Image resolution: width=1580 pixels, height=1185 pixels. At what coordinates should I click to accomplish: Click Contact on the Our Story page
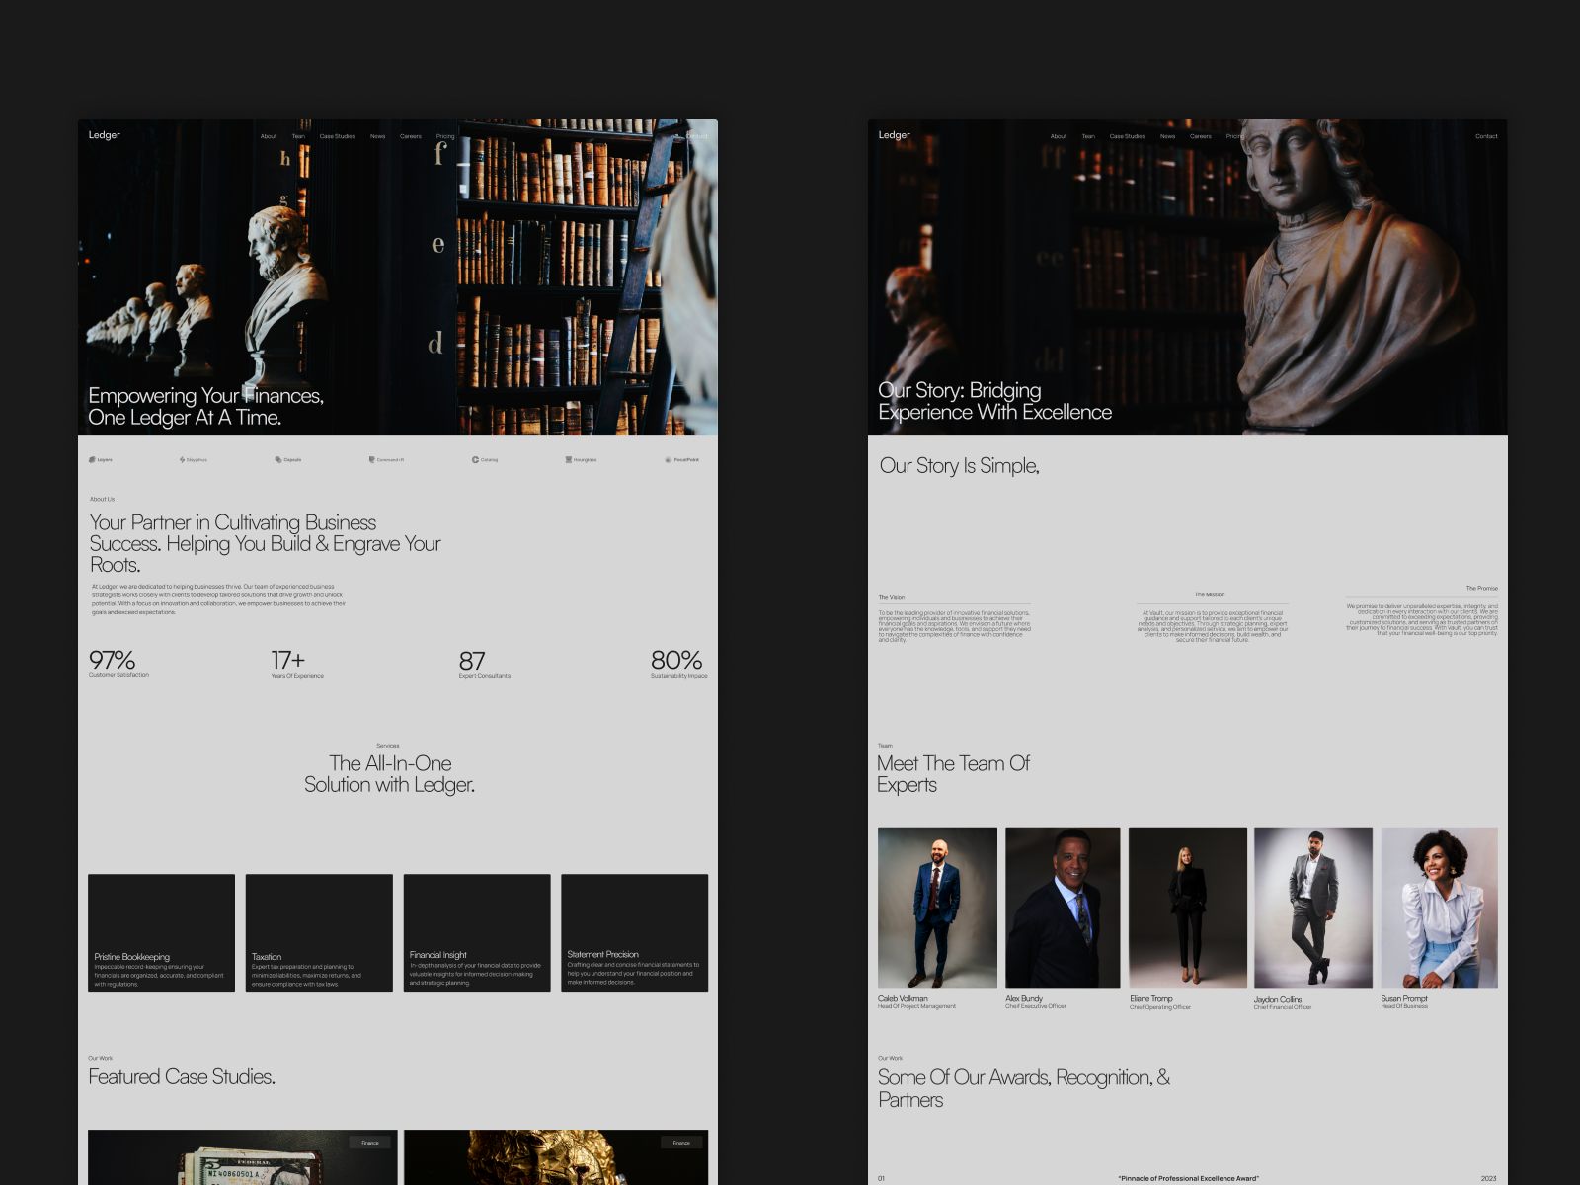click(x=1486, y=136)
